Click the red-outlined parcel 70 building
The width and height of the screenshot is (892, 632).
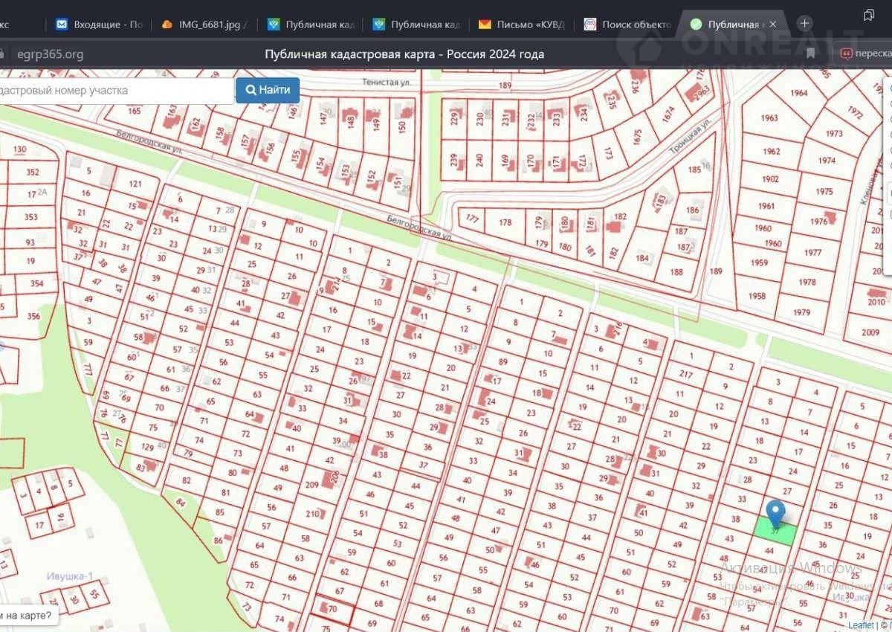tap(325, 607)
